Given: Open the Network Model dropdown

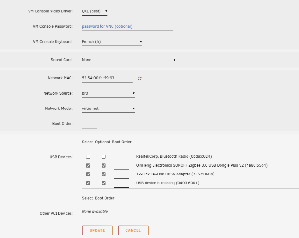Looking at the screenshot, I should pos(108,109).
